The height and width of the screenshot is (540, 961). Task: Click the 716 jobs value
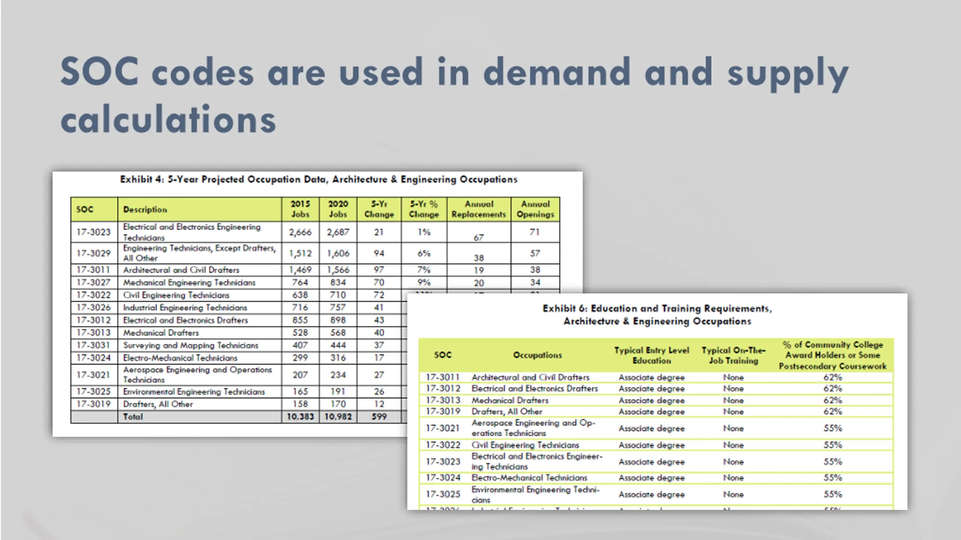point(300,307)
